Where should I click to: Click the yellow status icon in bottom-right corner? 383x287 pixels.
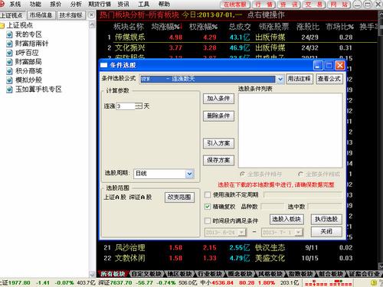pos(374,282)
